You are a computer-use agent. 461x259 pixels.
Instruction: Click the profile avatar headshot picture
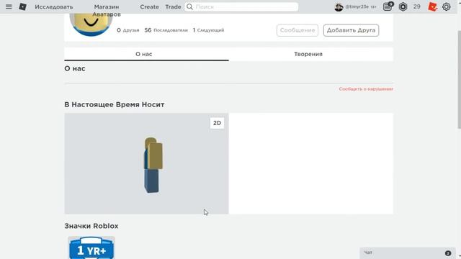(91, 24)
